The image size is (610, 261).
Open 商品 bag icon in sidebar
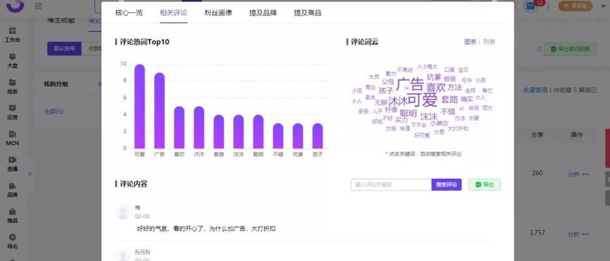click(12, 211)
